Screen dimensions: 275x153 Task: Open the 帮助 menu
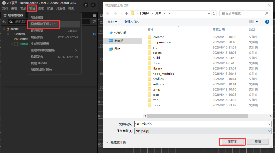(x=71, y=8)
